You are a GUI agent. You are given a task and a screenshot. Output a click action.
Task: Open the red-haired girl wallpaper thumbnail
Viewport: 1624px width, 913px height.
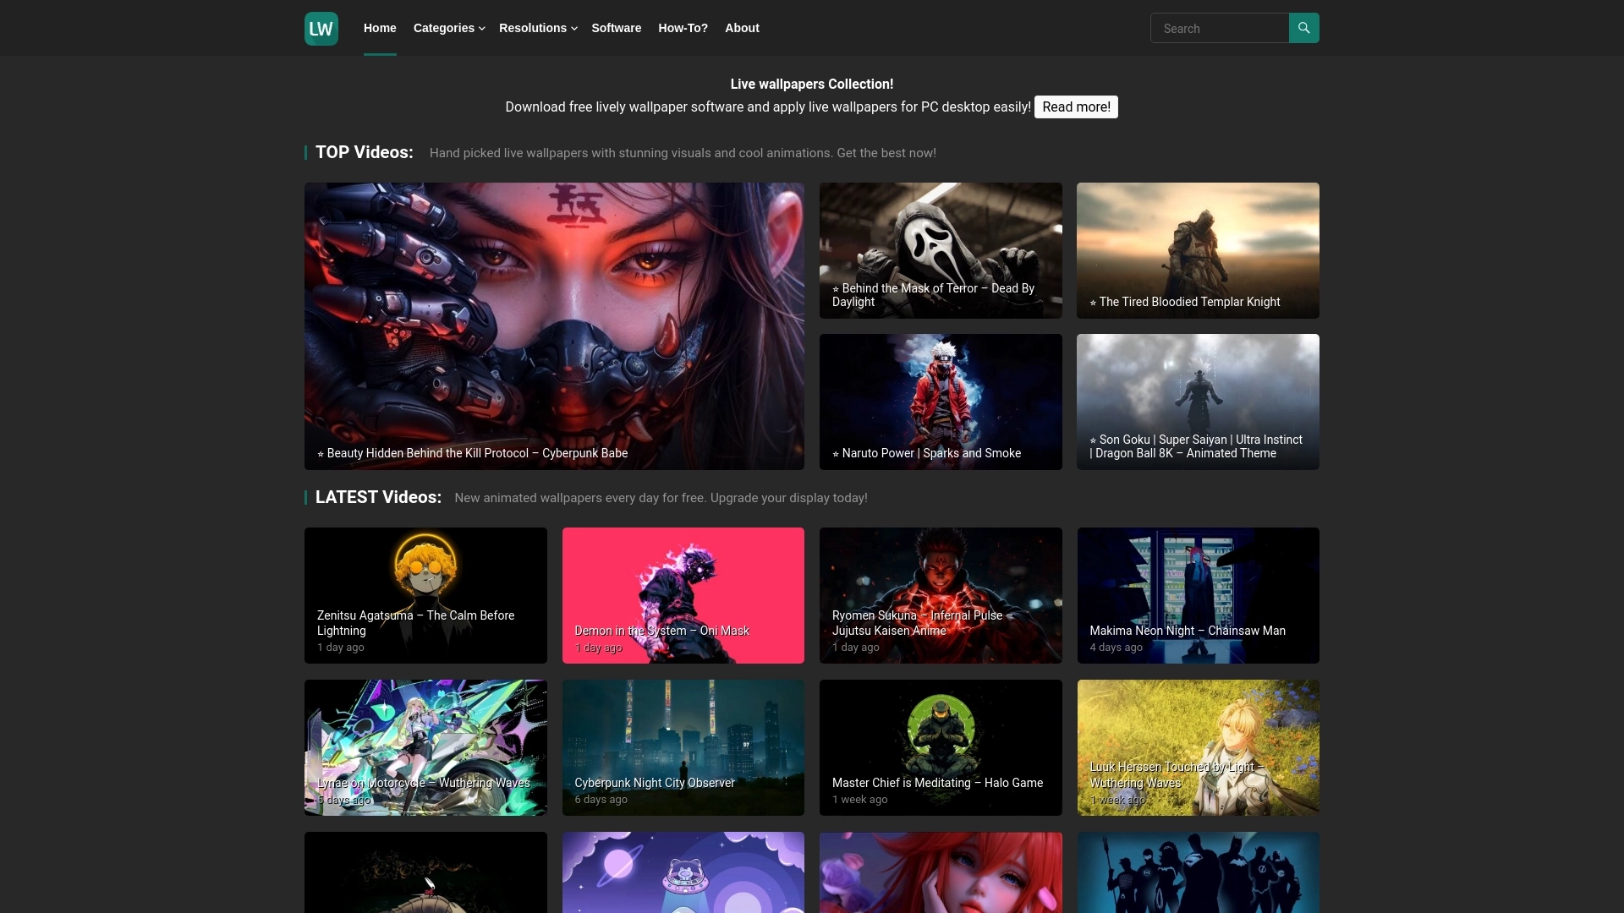(941, 872)
